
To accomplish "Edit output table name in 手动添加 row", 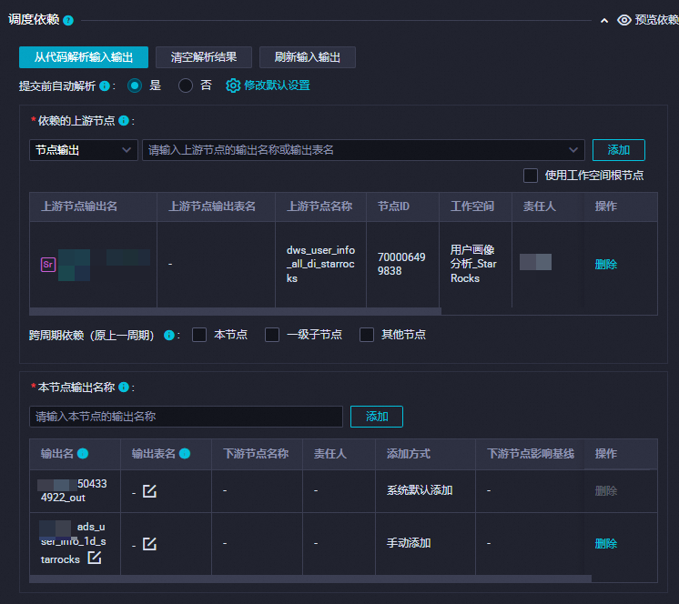I will coord(149,544).
